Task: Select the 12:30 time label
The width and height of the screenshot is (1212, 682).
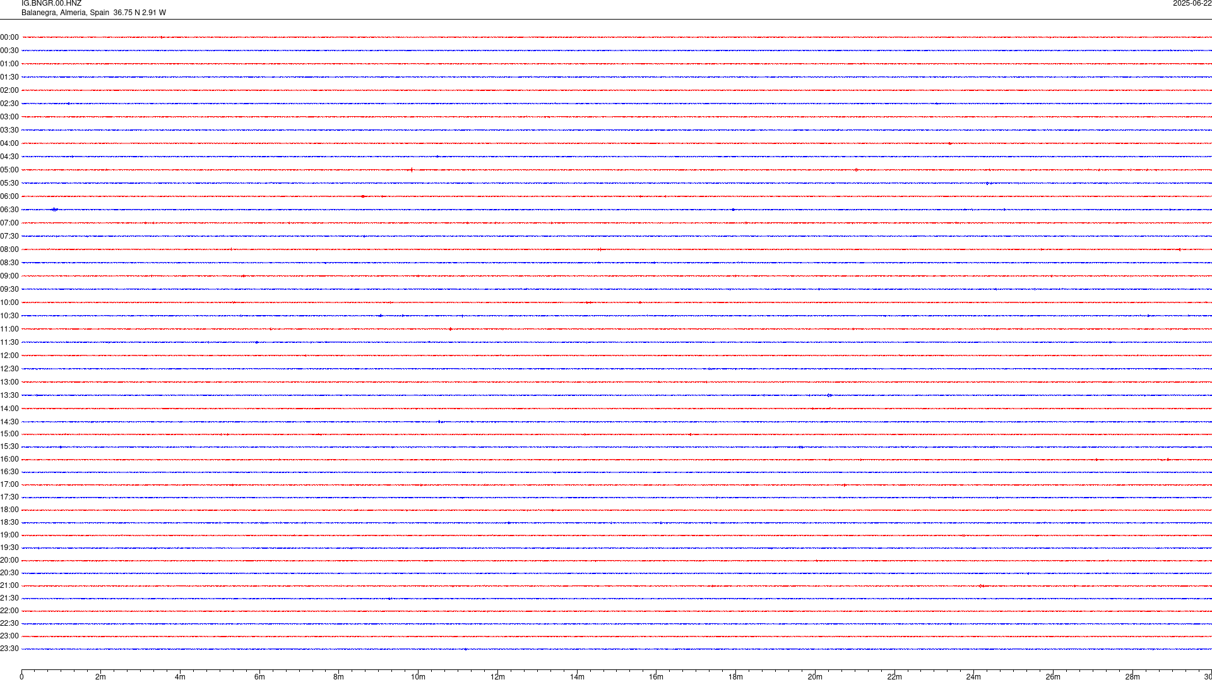Action: point(9,369)
